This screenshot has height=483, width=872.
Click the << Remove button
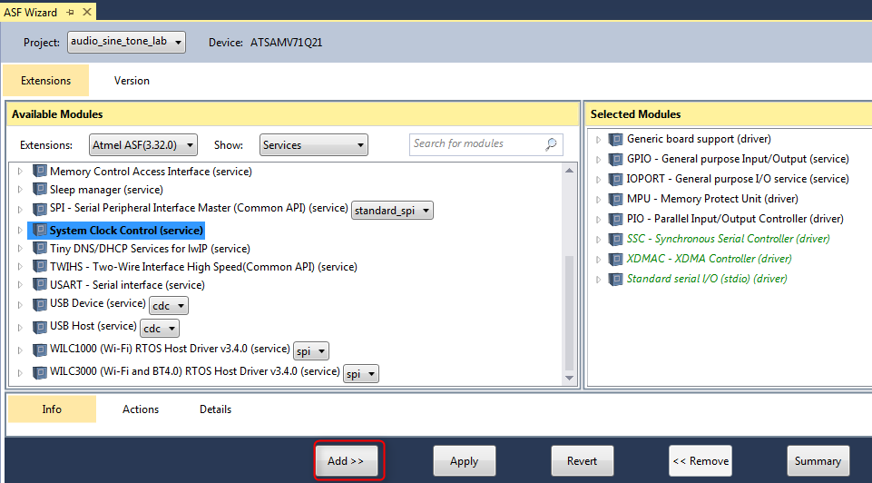click(700, 461)
